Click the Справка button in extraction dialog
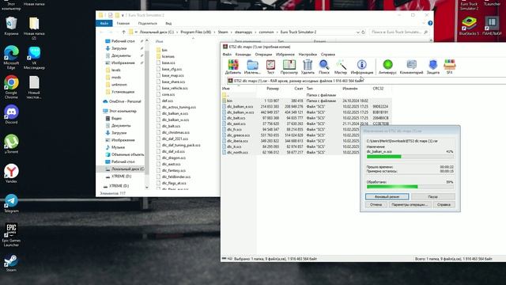The width and height of the screenshot is (506, 285). pos(444,204)
